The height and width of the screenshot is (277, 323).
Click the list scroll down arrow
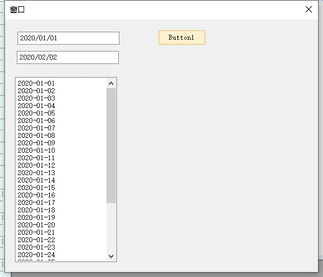(111, 257)
